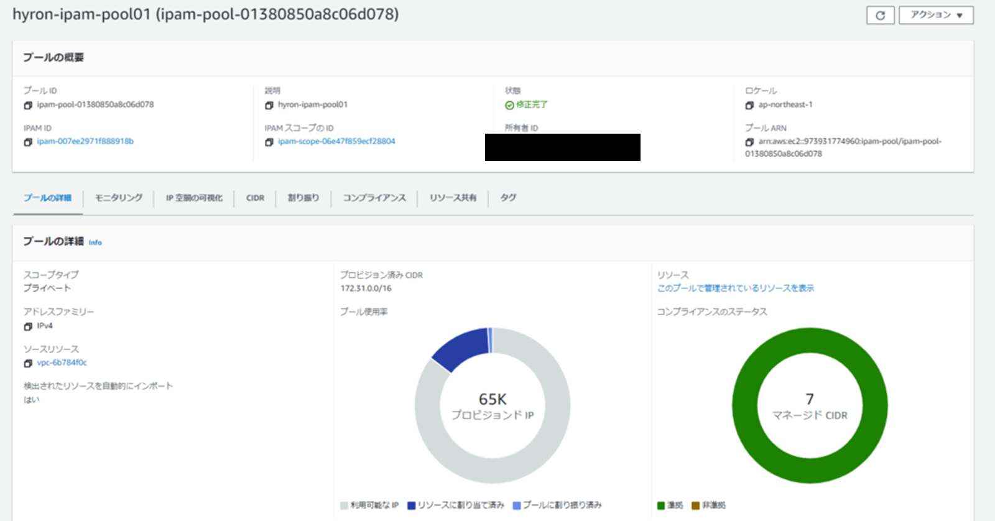Image resolution: width=995 pixels, height=521 pixels.
Task: Copy the IPv4 address family
Action: pos(28,326)
